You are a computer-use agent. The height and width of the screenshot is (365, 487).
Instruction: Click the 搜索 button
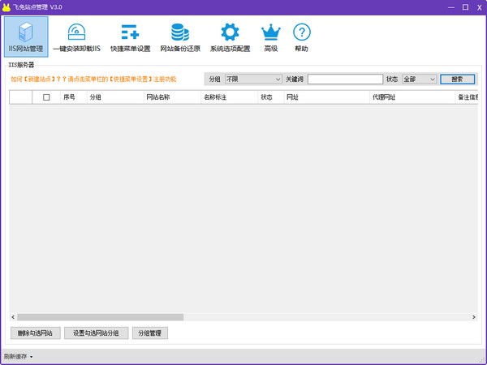pyautogui.click(x=457, y=79)
